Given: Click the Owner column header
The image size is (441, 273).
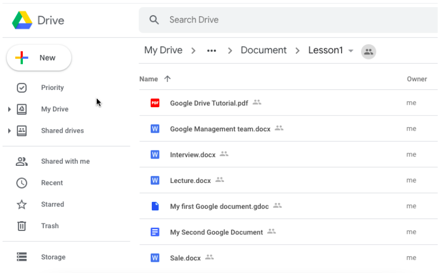Looking at the screenshot, I should coord(417,79).
